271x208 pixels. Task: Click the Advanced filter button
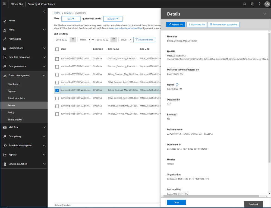tap(144, 40)
